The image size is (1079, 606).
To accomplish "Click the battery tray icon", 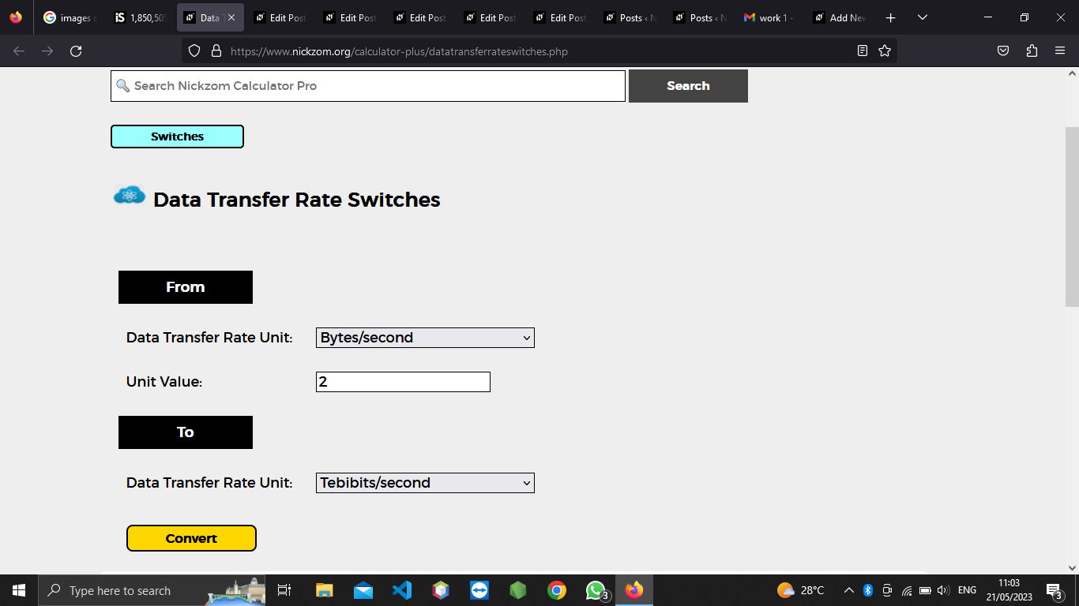I will pyautogui.click(x=925, y=590).
